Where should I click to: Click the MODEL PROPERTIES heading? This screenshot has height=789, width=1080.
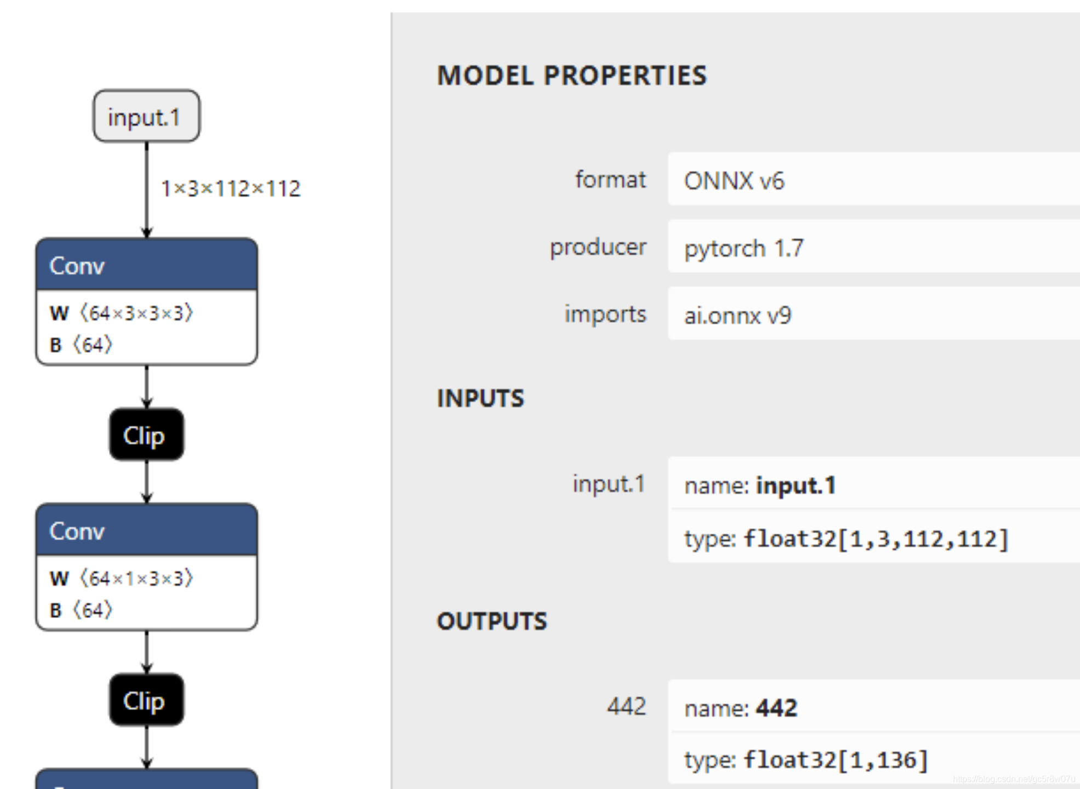[572, 75]
